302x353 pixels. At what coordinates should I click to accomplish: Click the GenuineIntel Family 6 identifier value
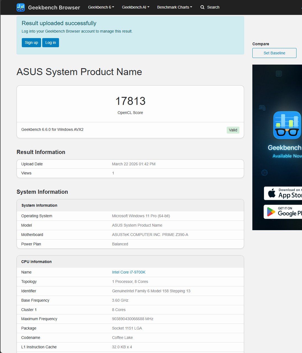point(151,291)
